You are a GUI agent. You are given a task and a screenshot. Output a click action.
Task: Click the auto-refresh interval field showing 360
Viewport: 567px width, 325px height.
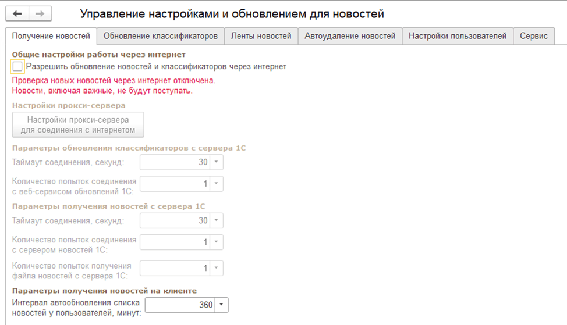click(x=179, y=305)
